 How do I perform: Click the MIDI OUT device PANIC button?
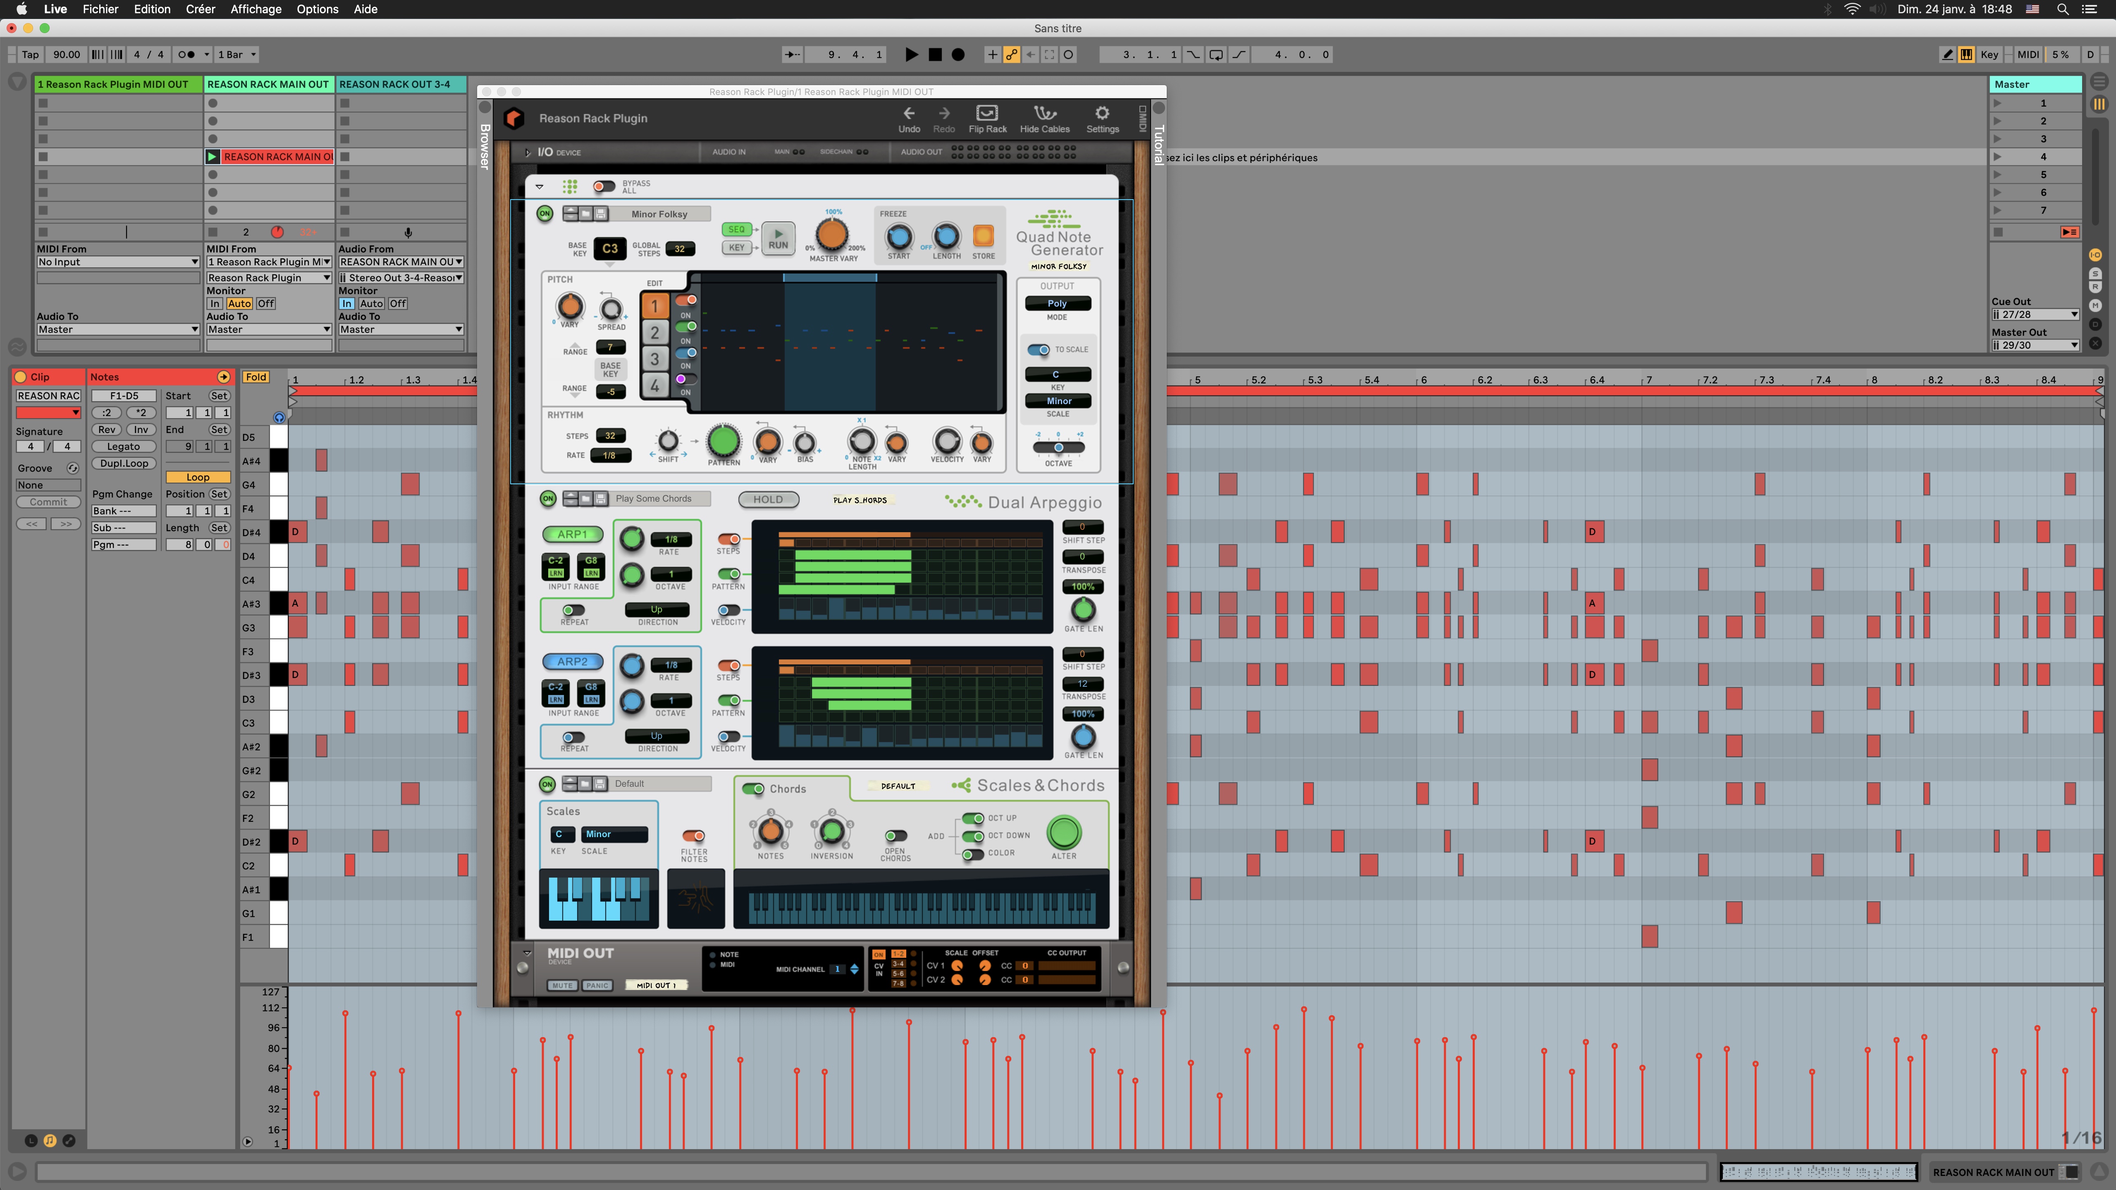tap(597, 985)
